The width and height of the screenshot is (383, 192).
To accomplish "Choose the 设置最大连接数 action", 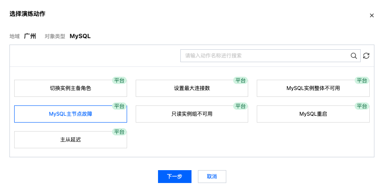I will pos(191,88).
